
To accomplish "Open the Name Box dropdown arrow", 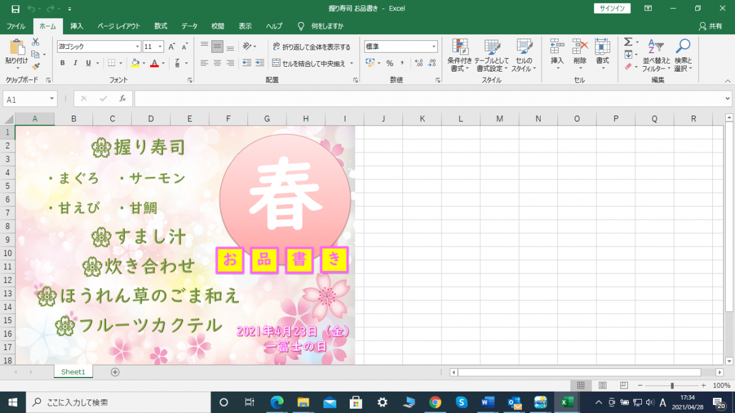I will (x=51, y=99).
